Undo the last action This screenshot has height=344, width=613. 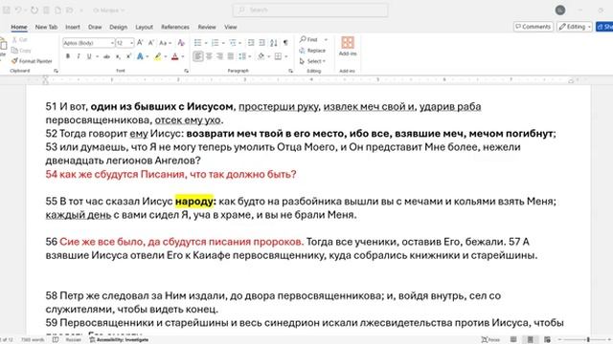18,11
